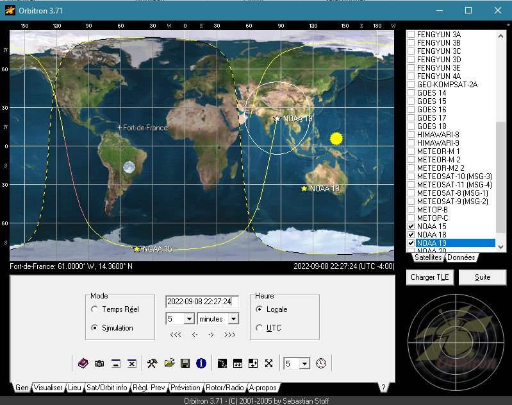Open the toolbar dropdown showing 5 beside clock
512x405 pixels.
pyautogui.click(x=304, y=363)
